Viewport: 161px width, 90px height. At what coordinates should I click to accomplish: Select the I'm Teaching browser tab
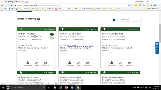click(x=12, y=2)
